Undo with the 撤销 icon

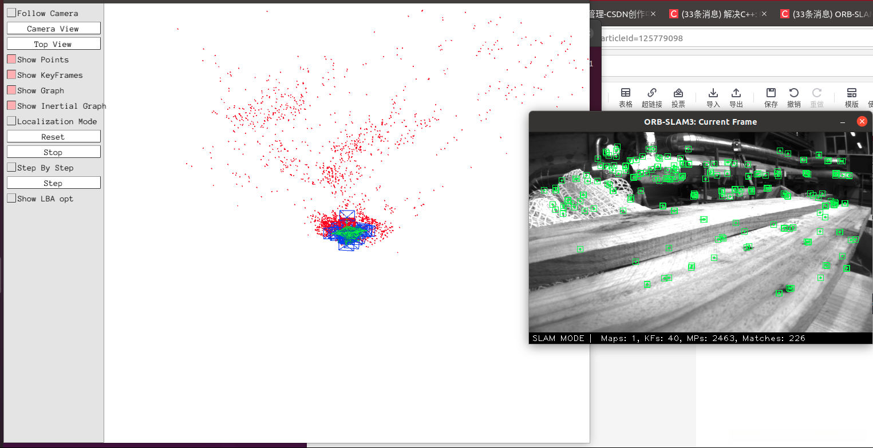794,98
